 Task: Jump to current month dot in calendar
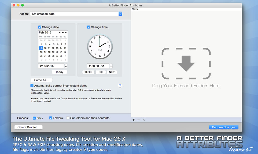click(x=63, y=33)
